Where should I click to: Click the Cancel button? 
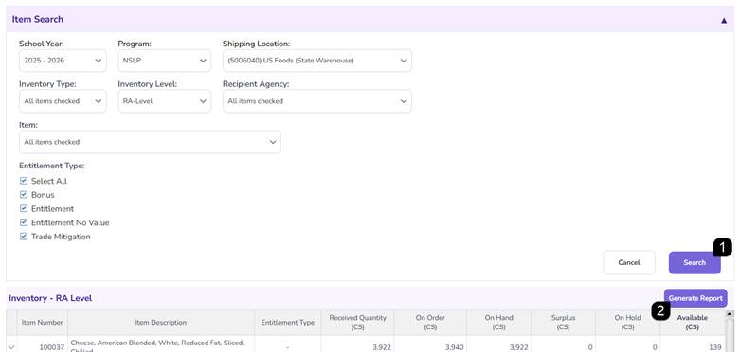(x=629, y=262)
